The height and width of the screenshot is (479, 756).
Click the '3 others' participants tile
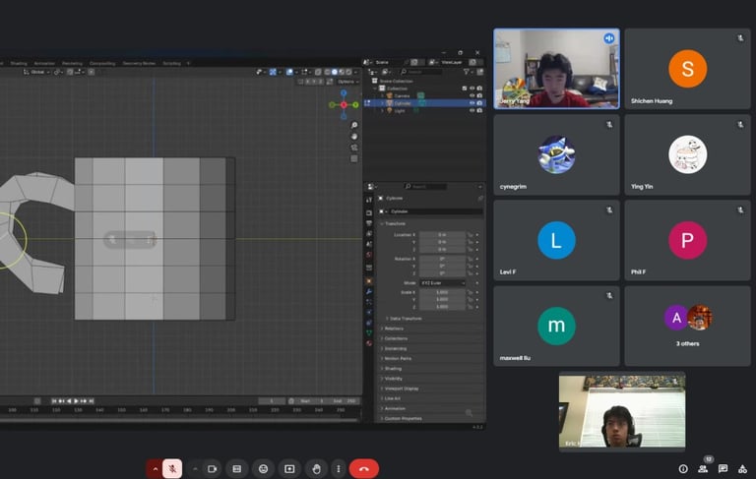687,326
